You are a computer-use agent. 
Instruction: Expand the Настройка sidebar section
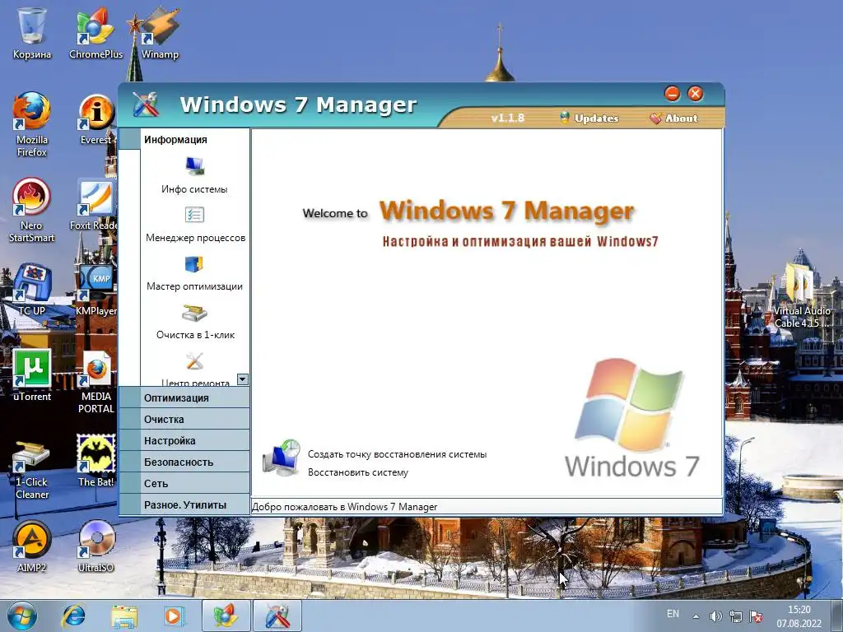coord(184,441)
